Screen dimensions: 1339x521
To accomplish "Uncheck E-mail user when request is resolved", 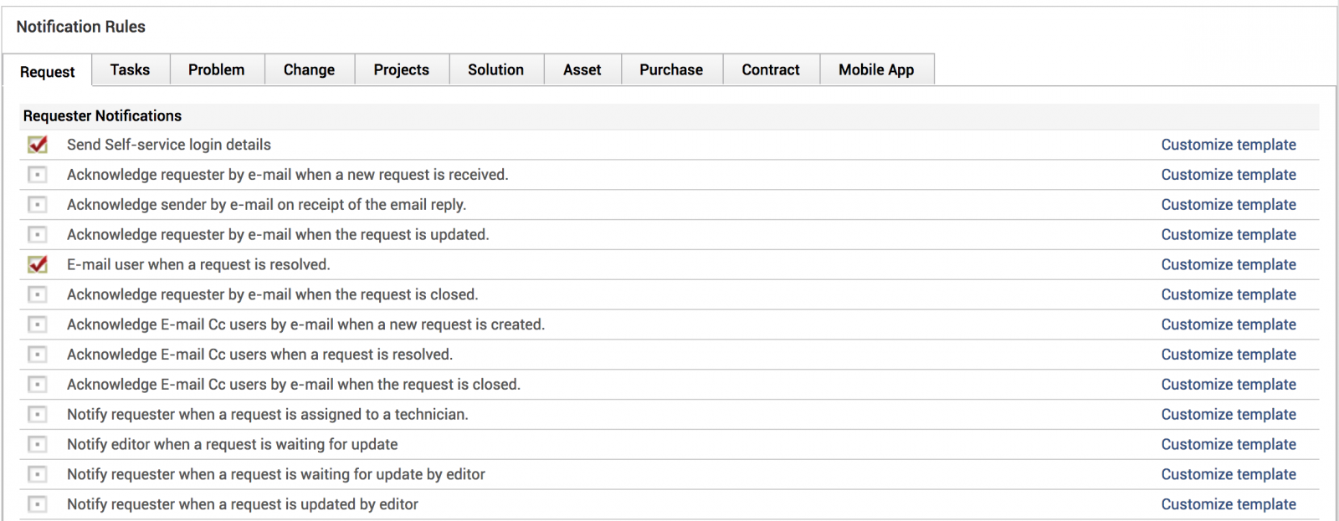I will point(38,264).
